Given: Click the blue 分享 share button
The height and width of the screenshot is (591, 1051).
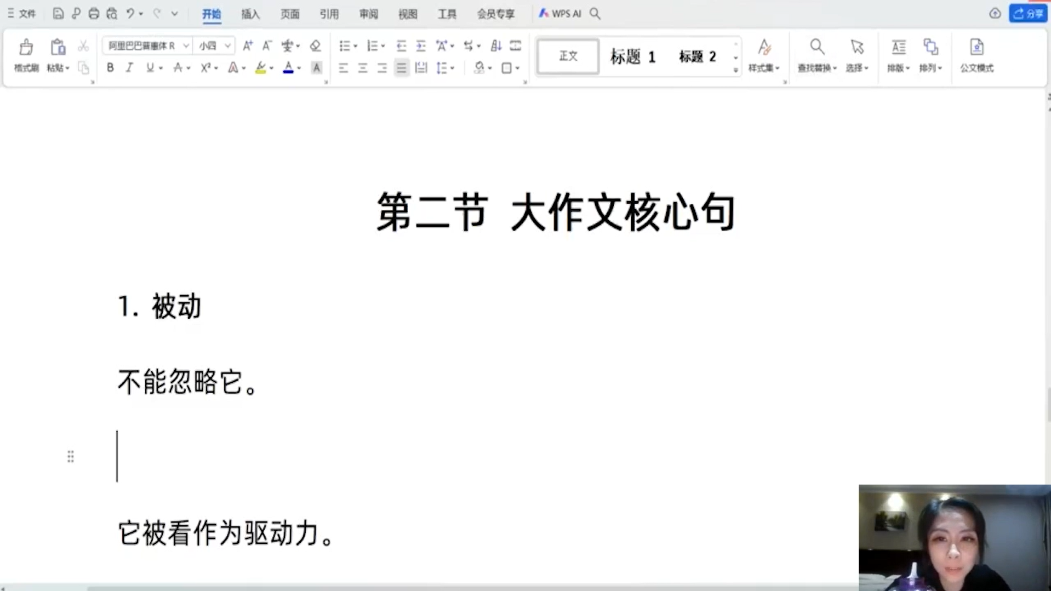Looking at the screenshot, I should [x=1027, y=14].
